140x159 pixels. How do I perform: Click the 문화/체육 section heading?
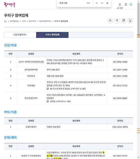[x=11, y=138]
